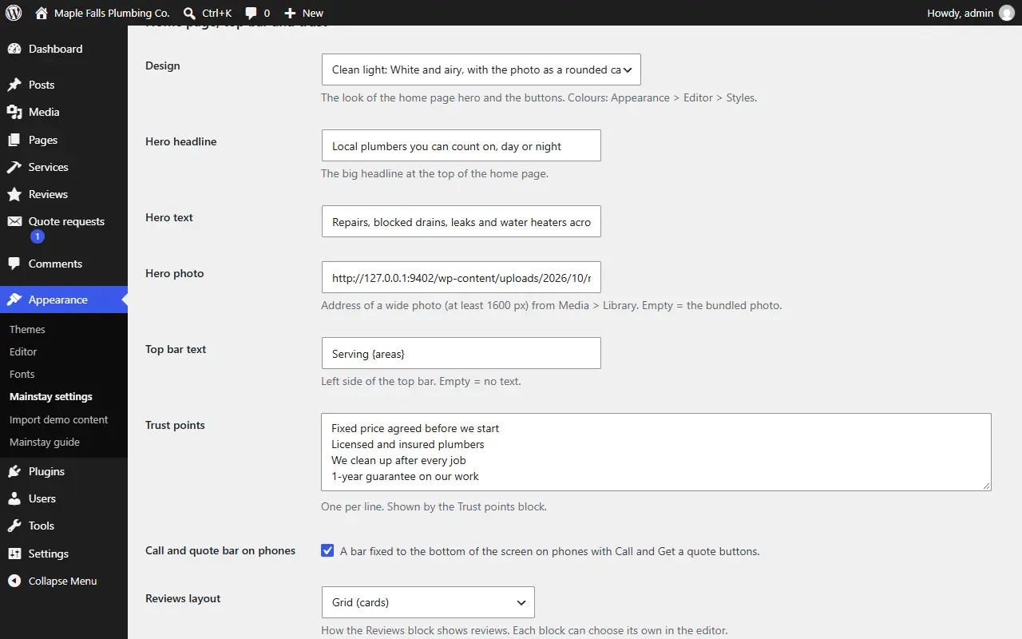Viewport: 1022px width, 639px height.
Task: Click the Quote requests count badge
Action: coord(38,236)
